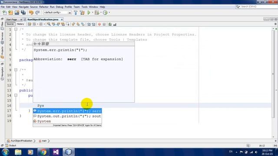278x156 pixels.
Task: Click the Debug Project toolbar icon
Action: 97,13
